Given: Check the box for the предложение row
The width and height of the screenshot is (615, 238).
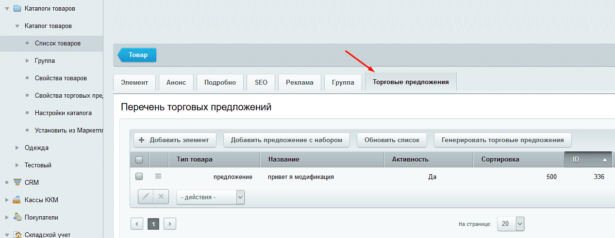Looking at the screenshot, I should point(139,177).
